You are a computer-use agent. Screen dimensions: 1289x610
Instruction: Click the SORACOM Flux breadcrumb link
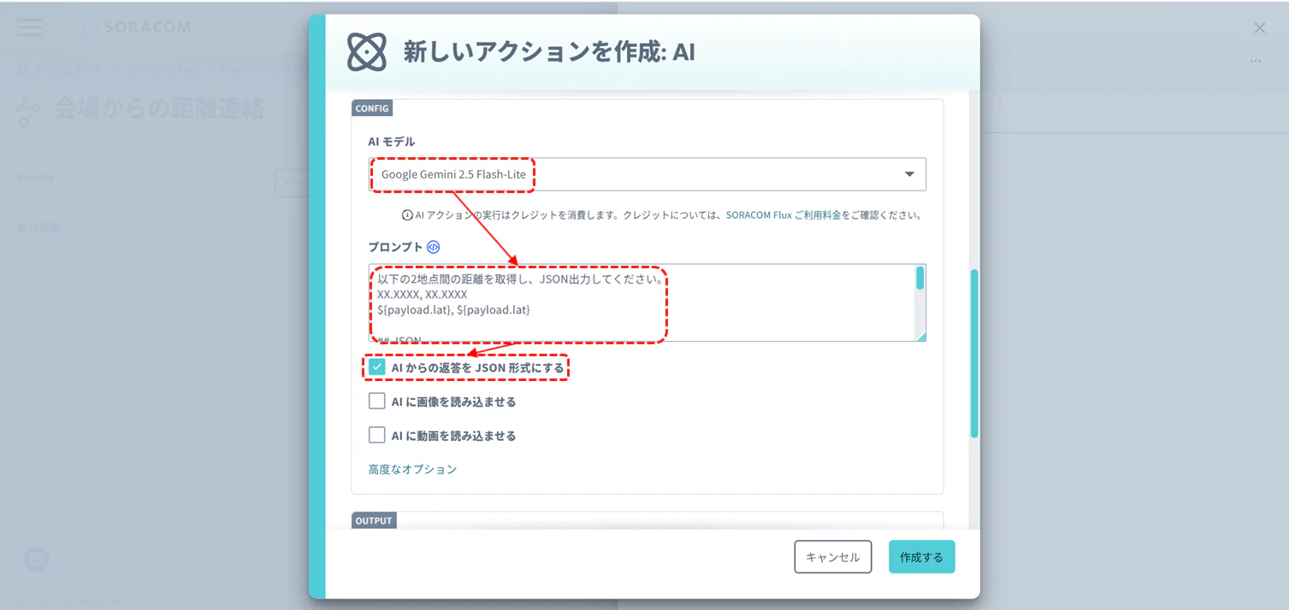pyautogui.click(x=162, y=69)
